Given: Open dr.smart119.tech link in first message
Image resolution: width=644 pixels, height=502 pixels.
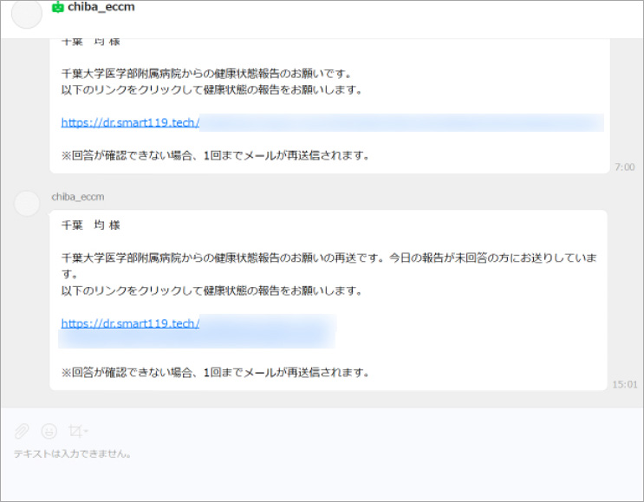Looking at the screenshot, I should (130, 122).
